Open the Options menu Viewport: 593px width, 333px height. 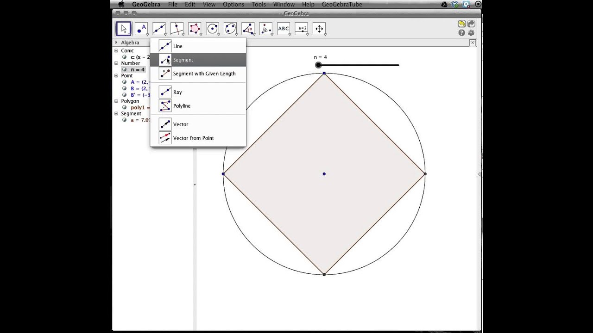[233, 4]
